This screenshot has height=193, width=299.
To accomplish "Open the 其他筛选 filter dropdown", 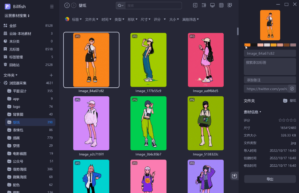I will click(190, 19).
